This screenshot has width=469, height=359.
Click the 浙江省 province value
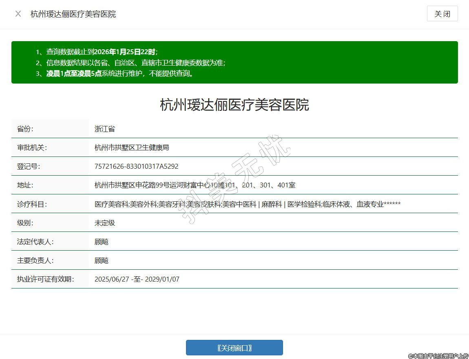point(105,129)
